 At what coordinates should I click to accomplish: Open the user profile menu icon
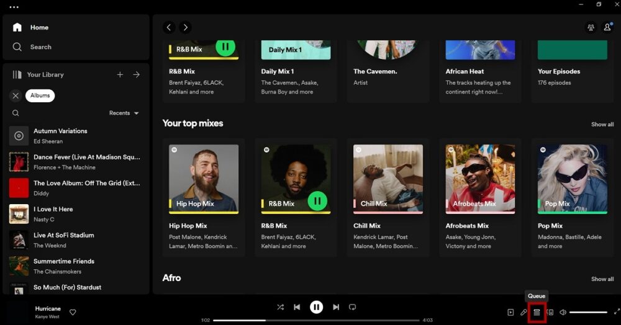pos(607,27)
